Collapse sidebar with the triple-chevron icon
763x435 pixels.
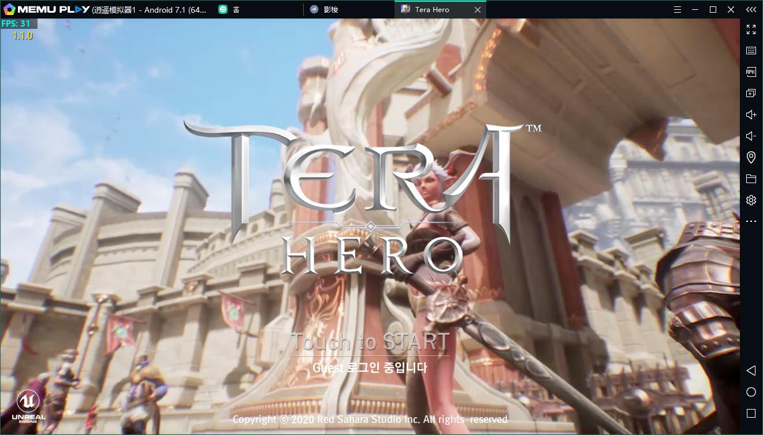751,9
